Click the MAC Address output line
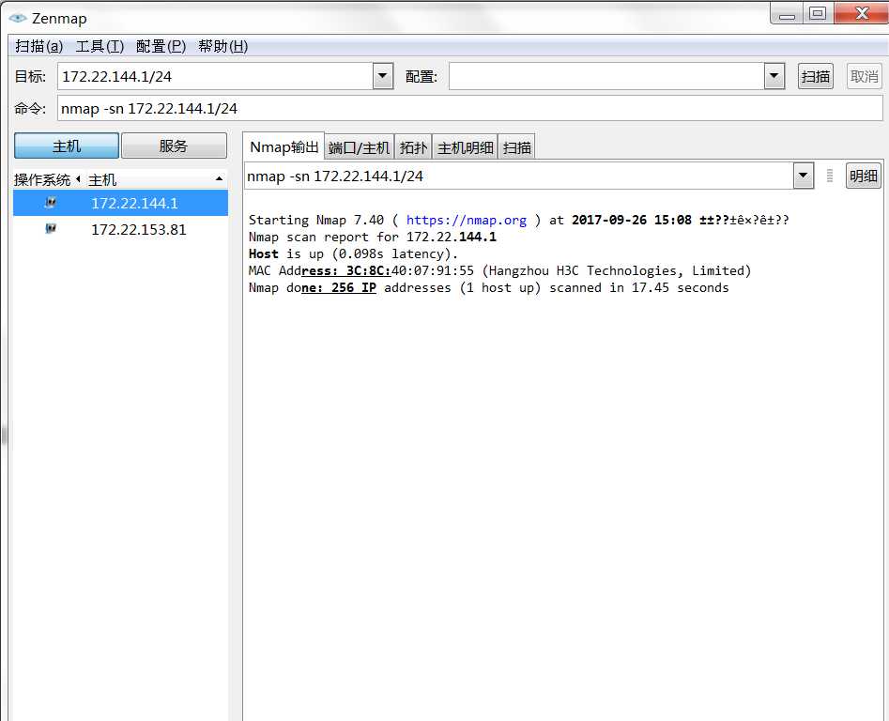This screenshot has width=889, height=721. tap(499, 271)
